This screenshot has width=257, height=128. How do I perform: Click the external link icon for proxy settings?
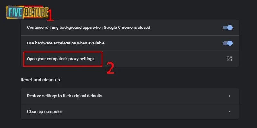(229, 59)
